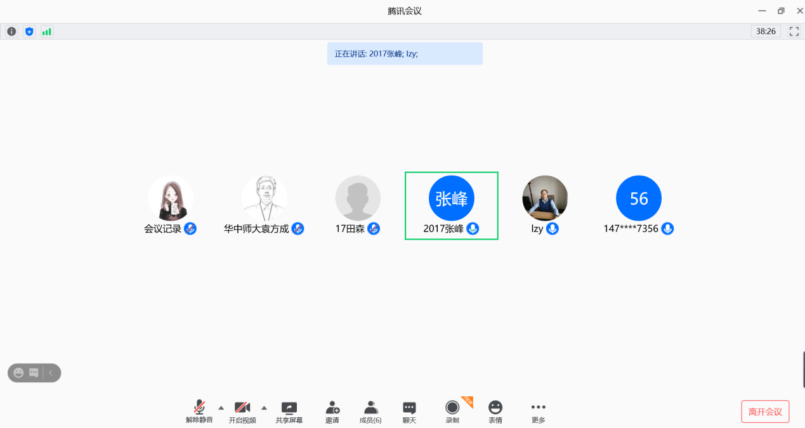Collapse the floating emoji bar chevron
The height and width of the screenshot is (428, 805).
click(x=51, y=373)
